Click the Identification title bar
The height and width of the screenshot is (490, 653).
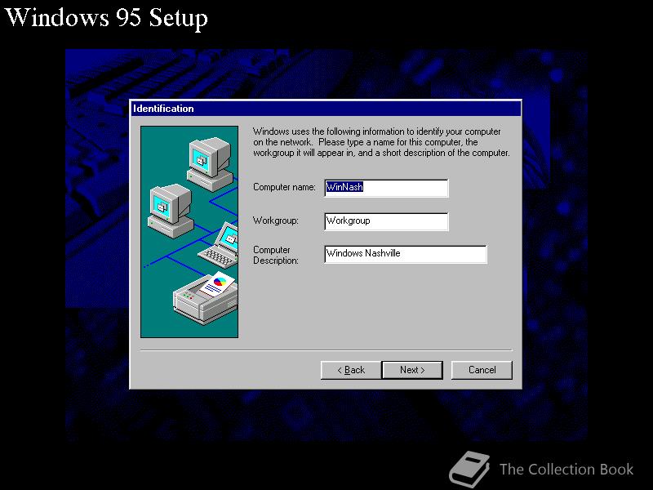(326, 109)
